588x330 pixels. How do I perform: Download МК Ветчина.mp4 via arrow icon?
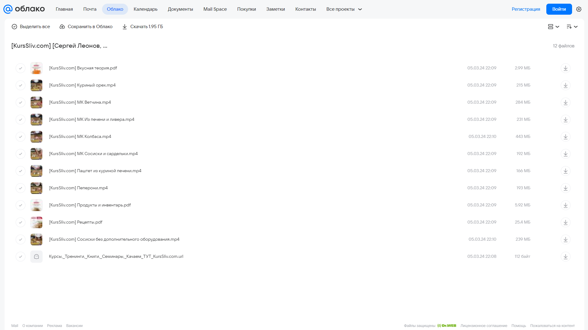pyautogui.click(x=566, y=102)
